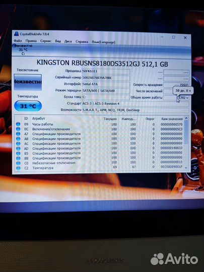Click the Атрибут column header
This screenshot has width=204, height=272.
click(x=38, y=118)
